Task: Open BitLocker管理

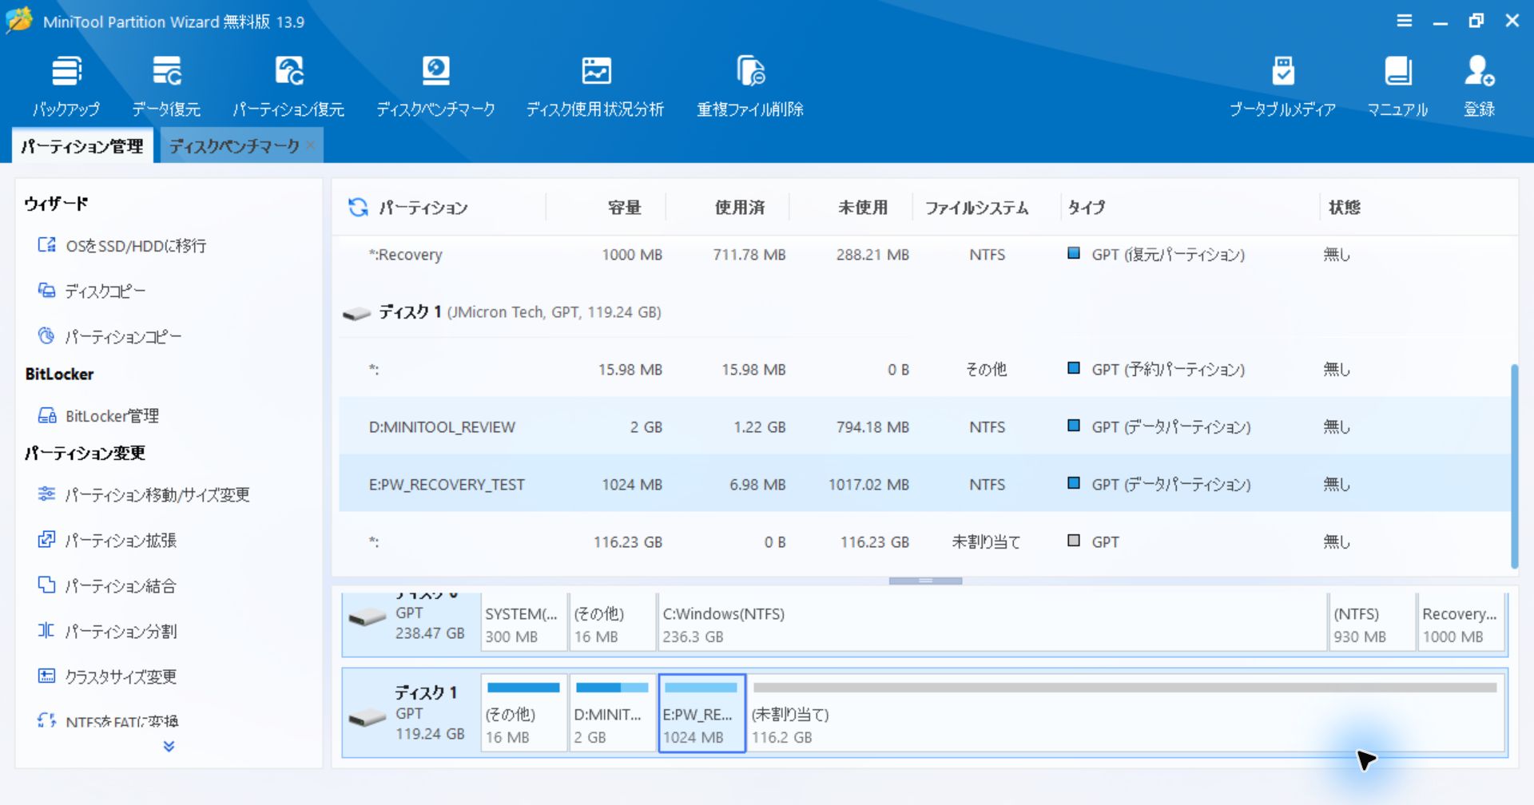Action: (x=98, y=415)
